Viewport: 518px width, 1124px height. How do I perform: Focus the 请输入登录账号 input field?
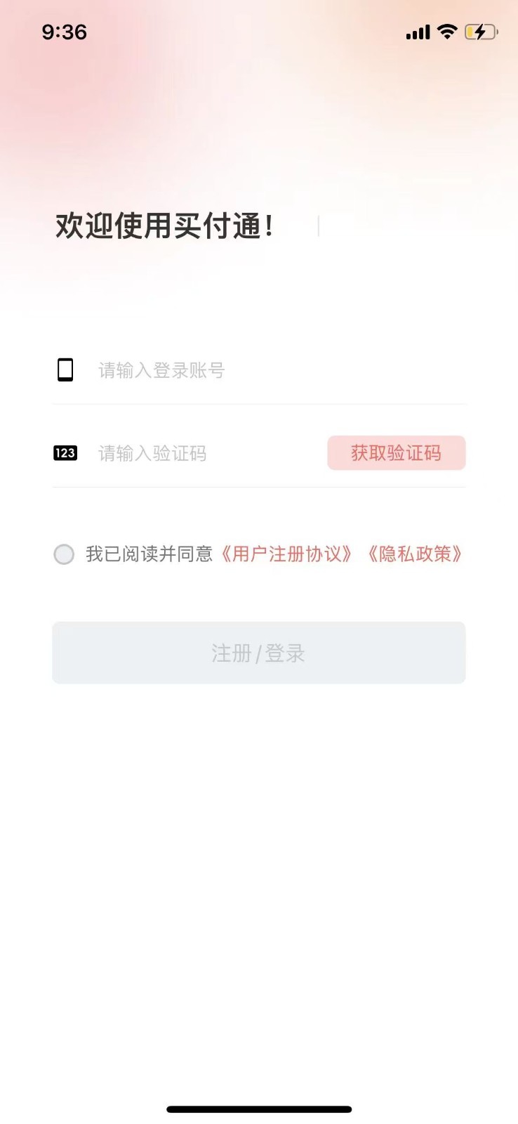tap(267, 370)
